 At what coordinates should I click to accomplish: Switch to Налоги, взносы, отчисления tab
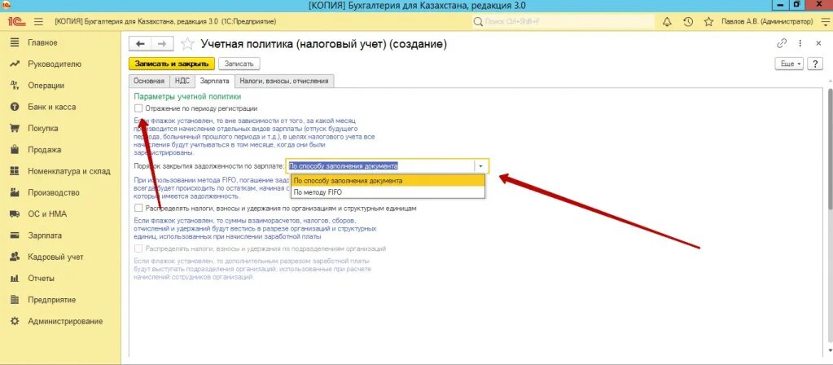285,81
